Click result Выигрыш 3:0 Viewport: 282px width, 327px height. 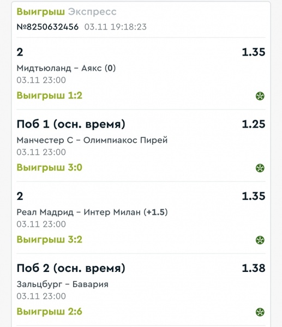(x=50, y=167)
